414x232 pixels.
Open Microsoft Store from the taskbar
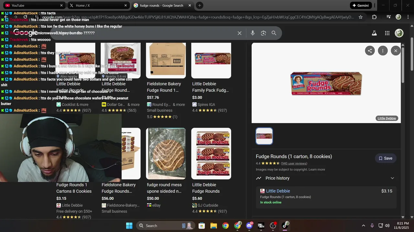202,226
